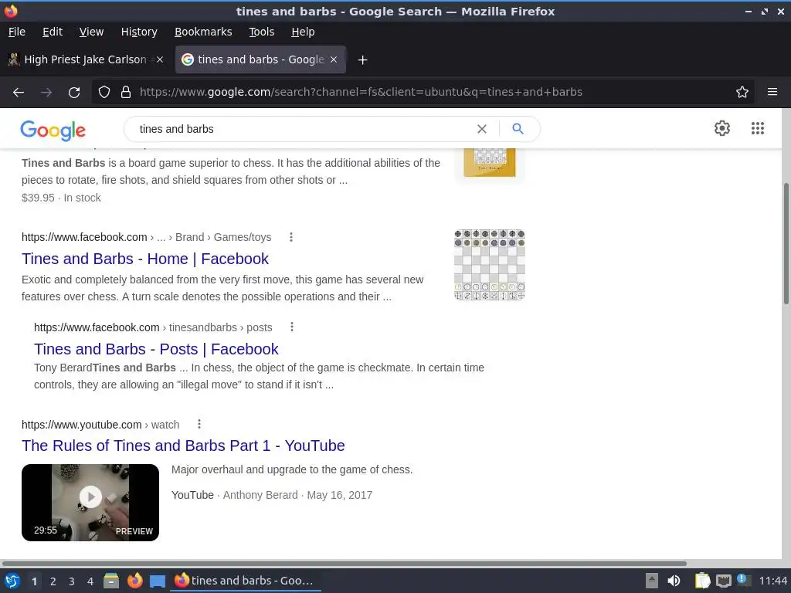Switch to workspace 4
This screenshot has height=593, width=791.
(x=90, y=581)
